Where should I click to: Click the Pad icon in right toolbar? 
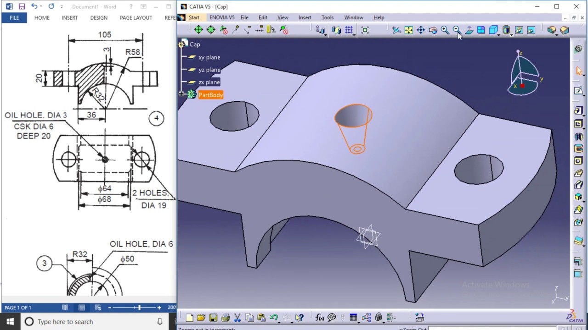tap(578, 111)
